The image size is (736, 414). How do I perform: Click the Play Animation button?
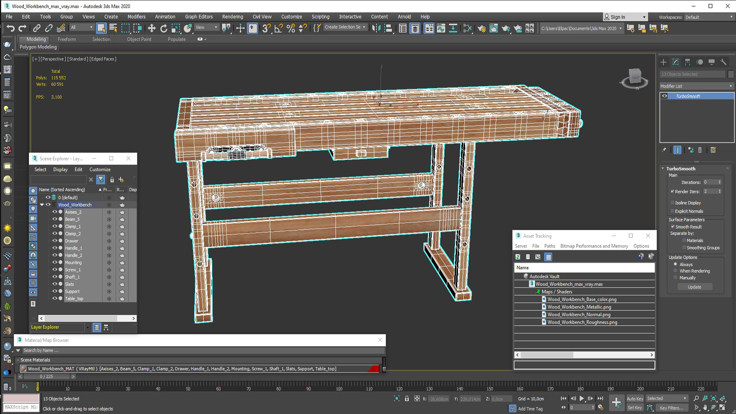pyautogui.click(x=582, y=399)
